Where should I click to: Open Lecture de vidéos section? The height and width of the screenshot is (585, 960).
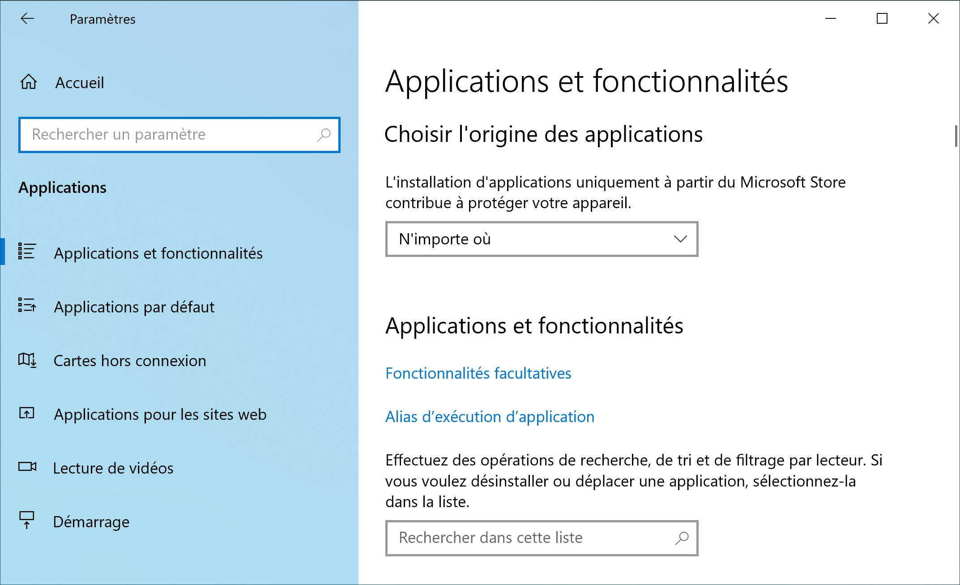tap(113, 468)
